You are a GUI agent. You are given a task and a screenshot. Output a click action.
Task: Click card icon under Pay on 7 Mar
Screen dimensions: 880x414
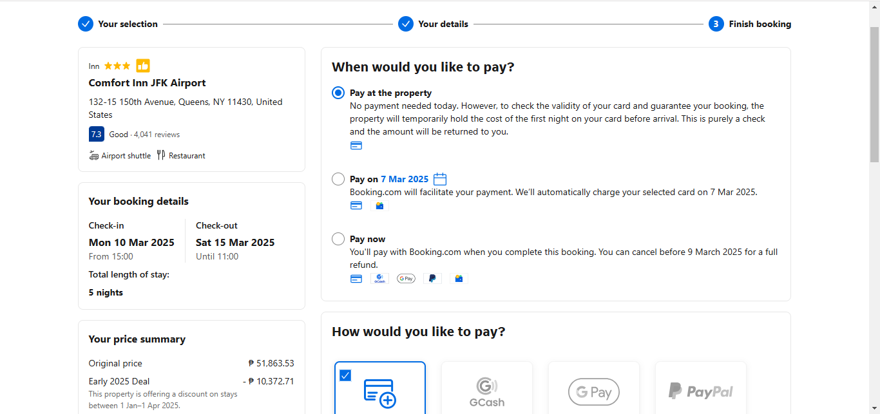pyautogui.click(x=356, y=205)
